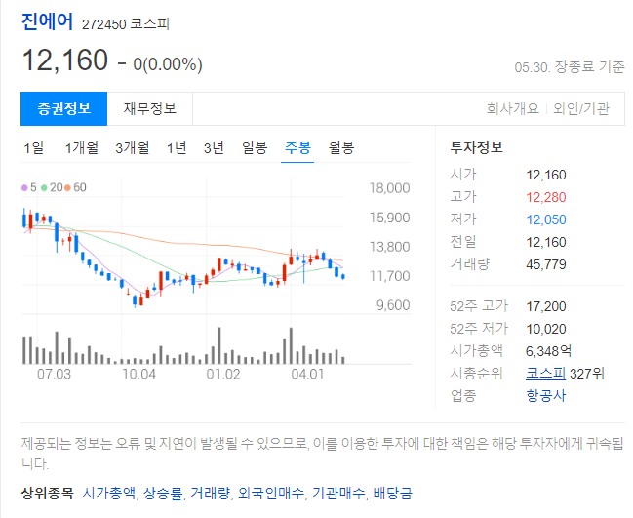Switch chart to 월봉 candles

[341, 148]
